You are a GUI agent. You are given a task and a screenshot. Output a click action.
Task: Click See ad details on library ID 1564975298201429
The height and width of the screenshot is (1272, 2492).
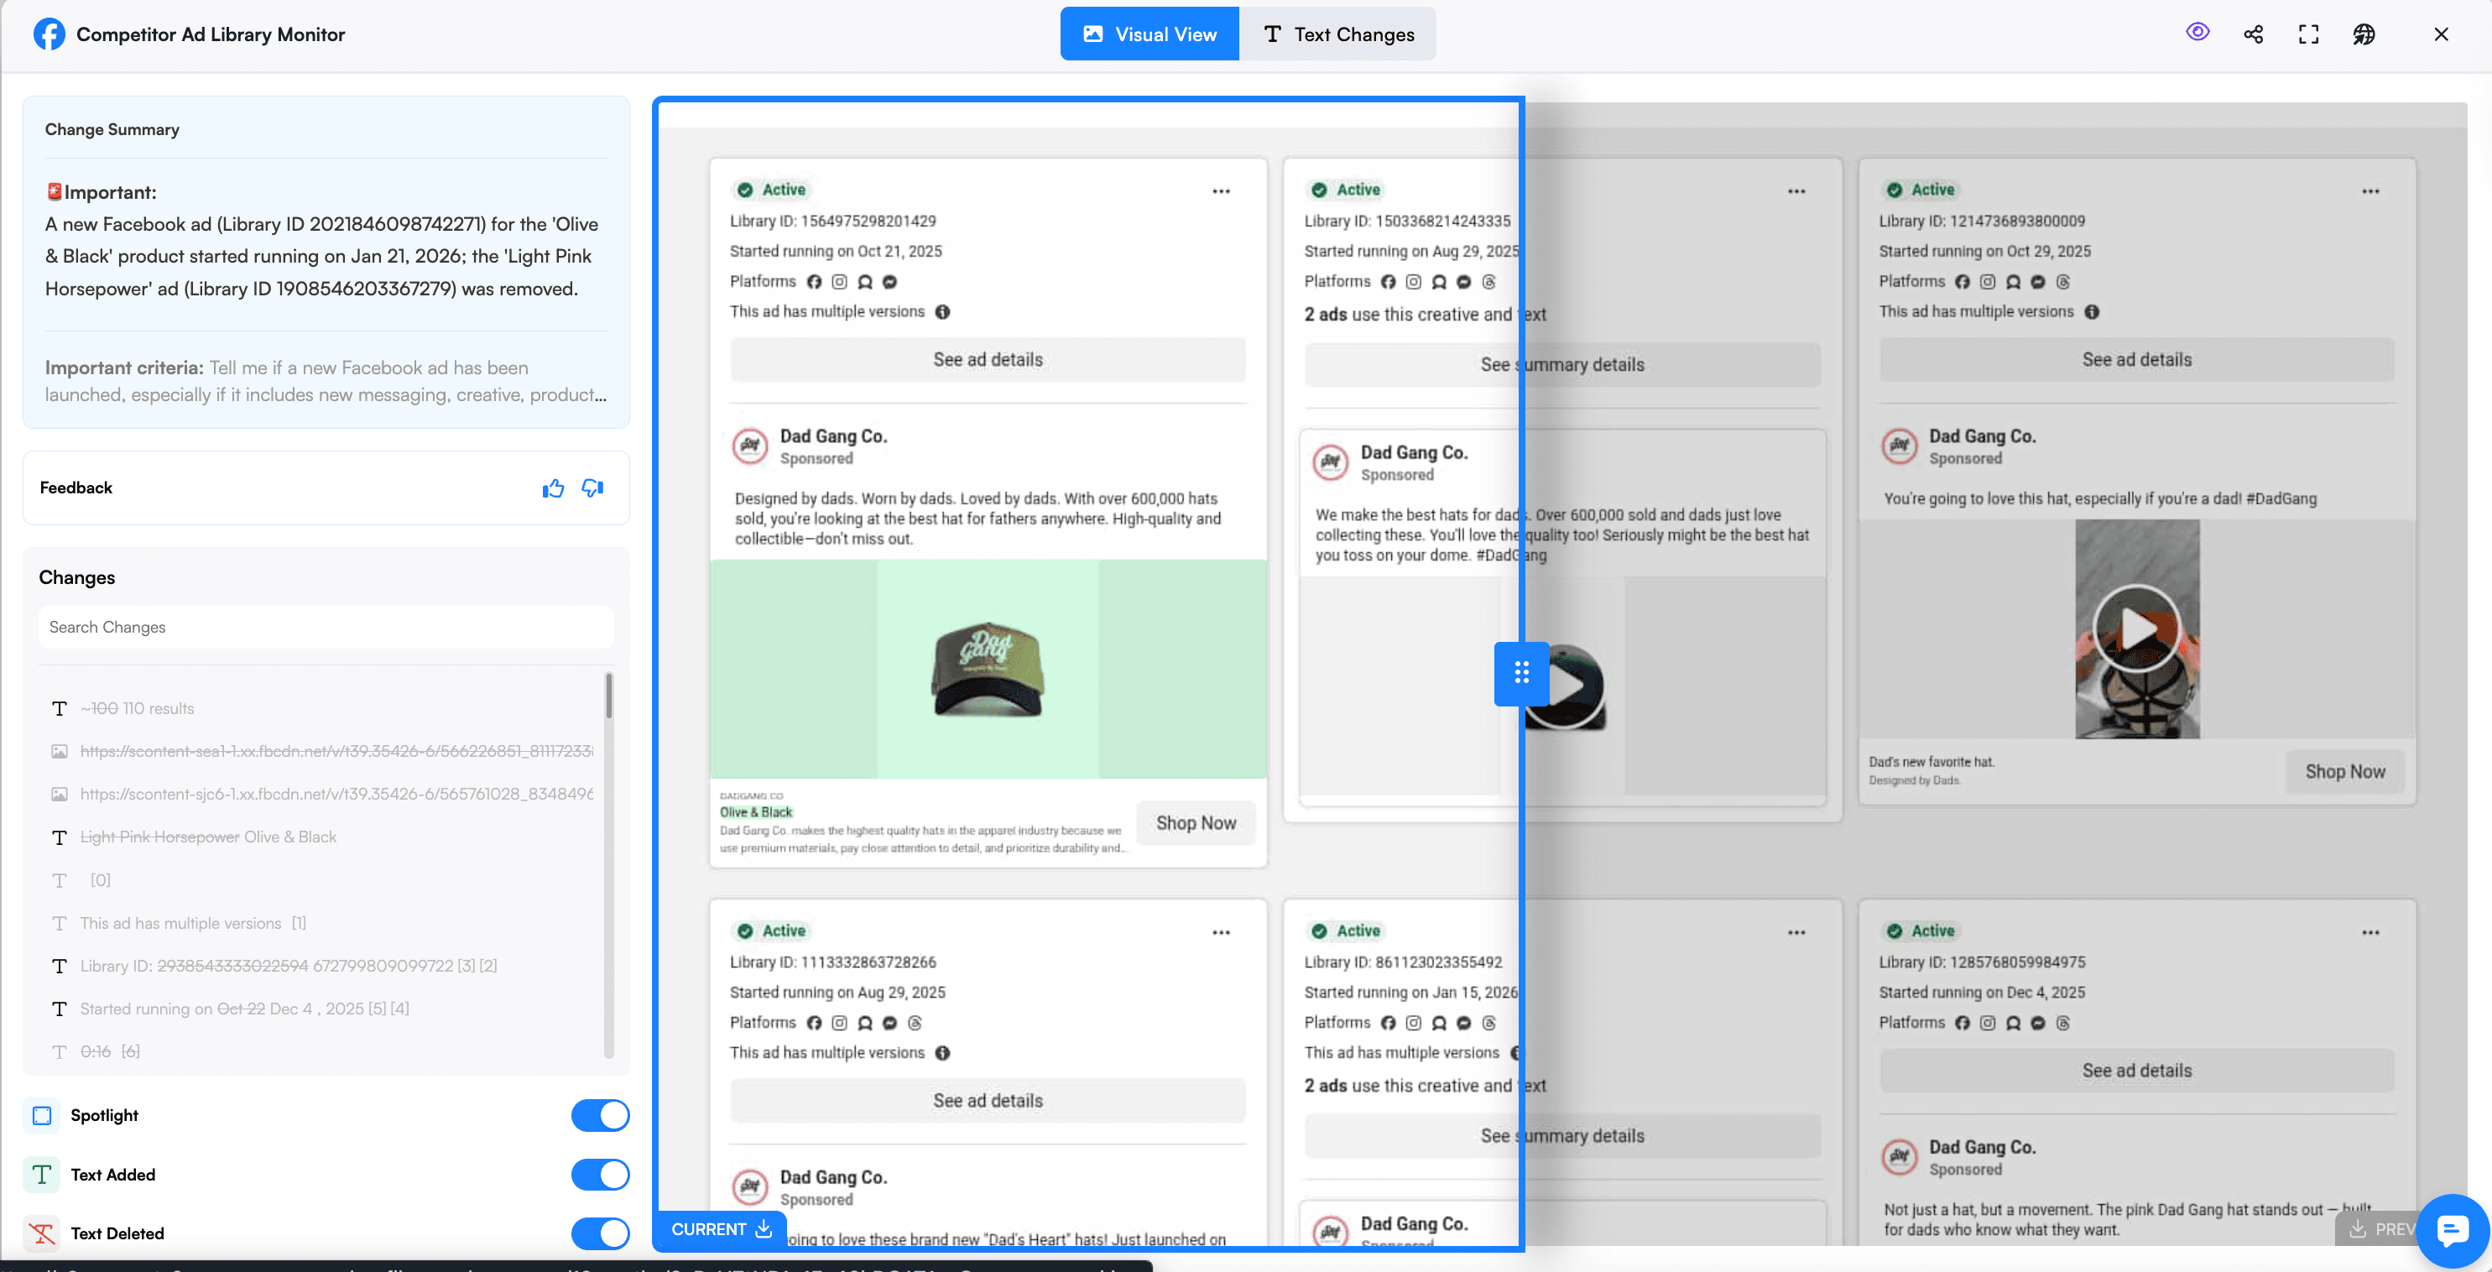click(988, 359)
